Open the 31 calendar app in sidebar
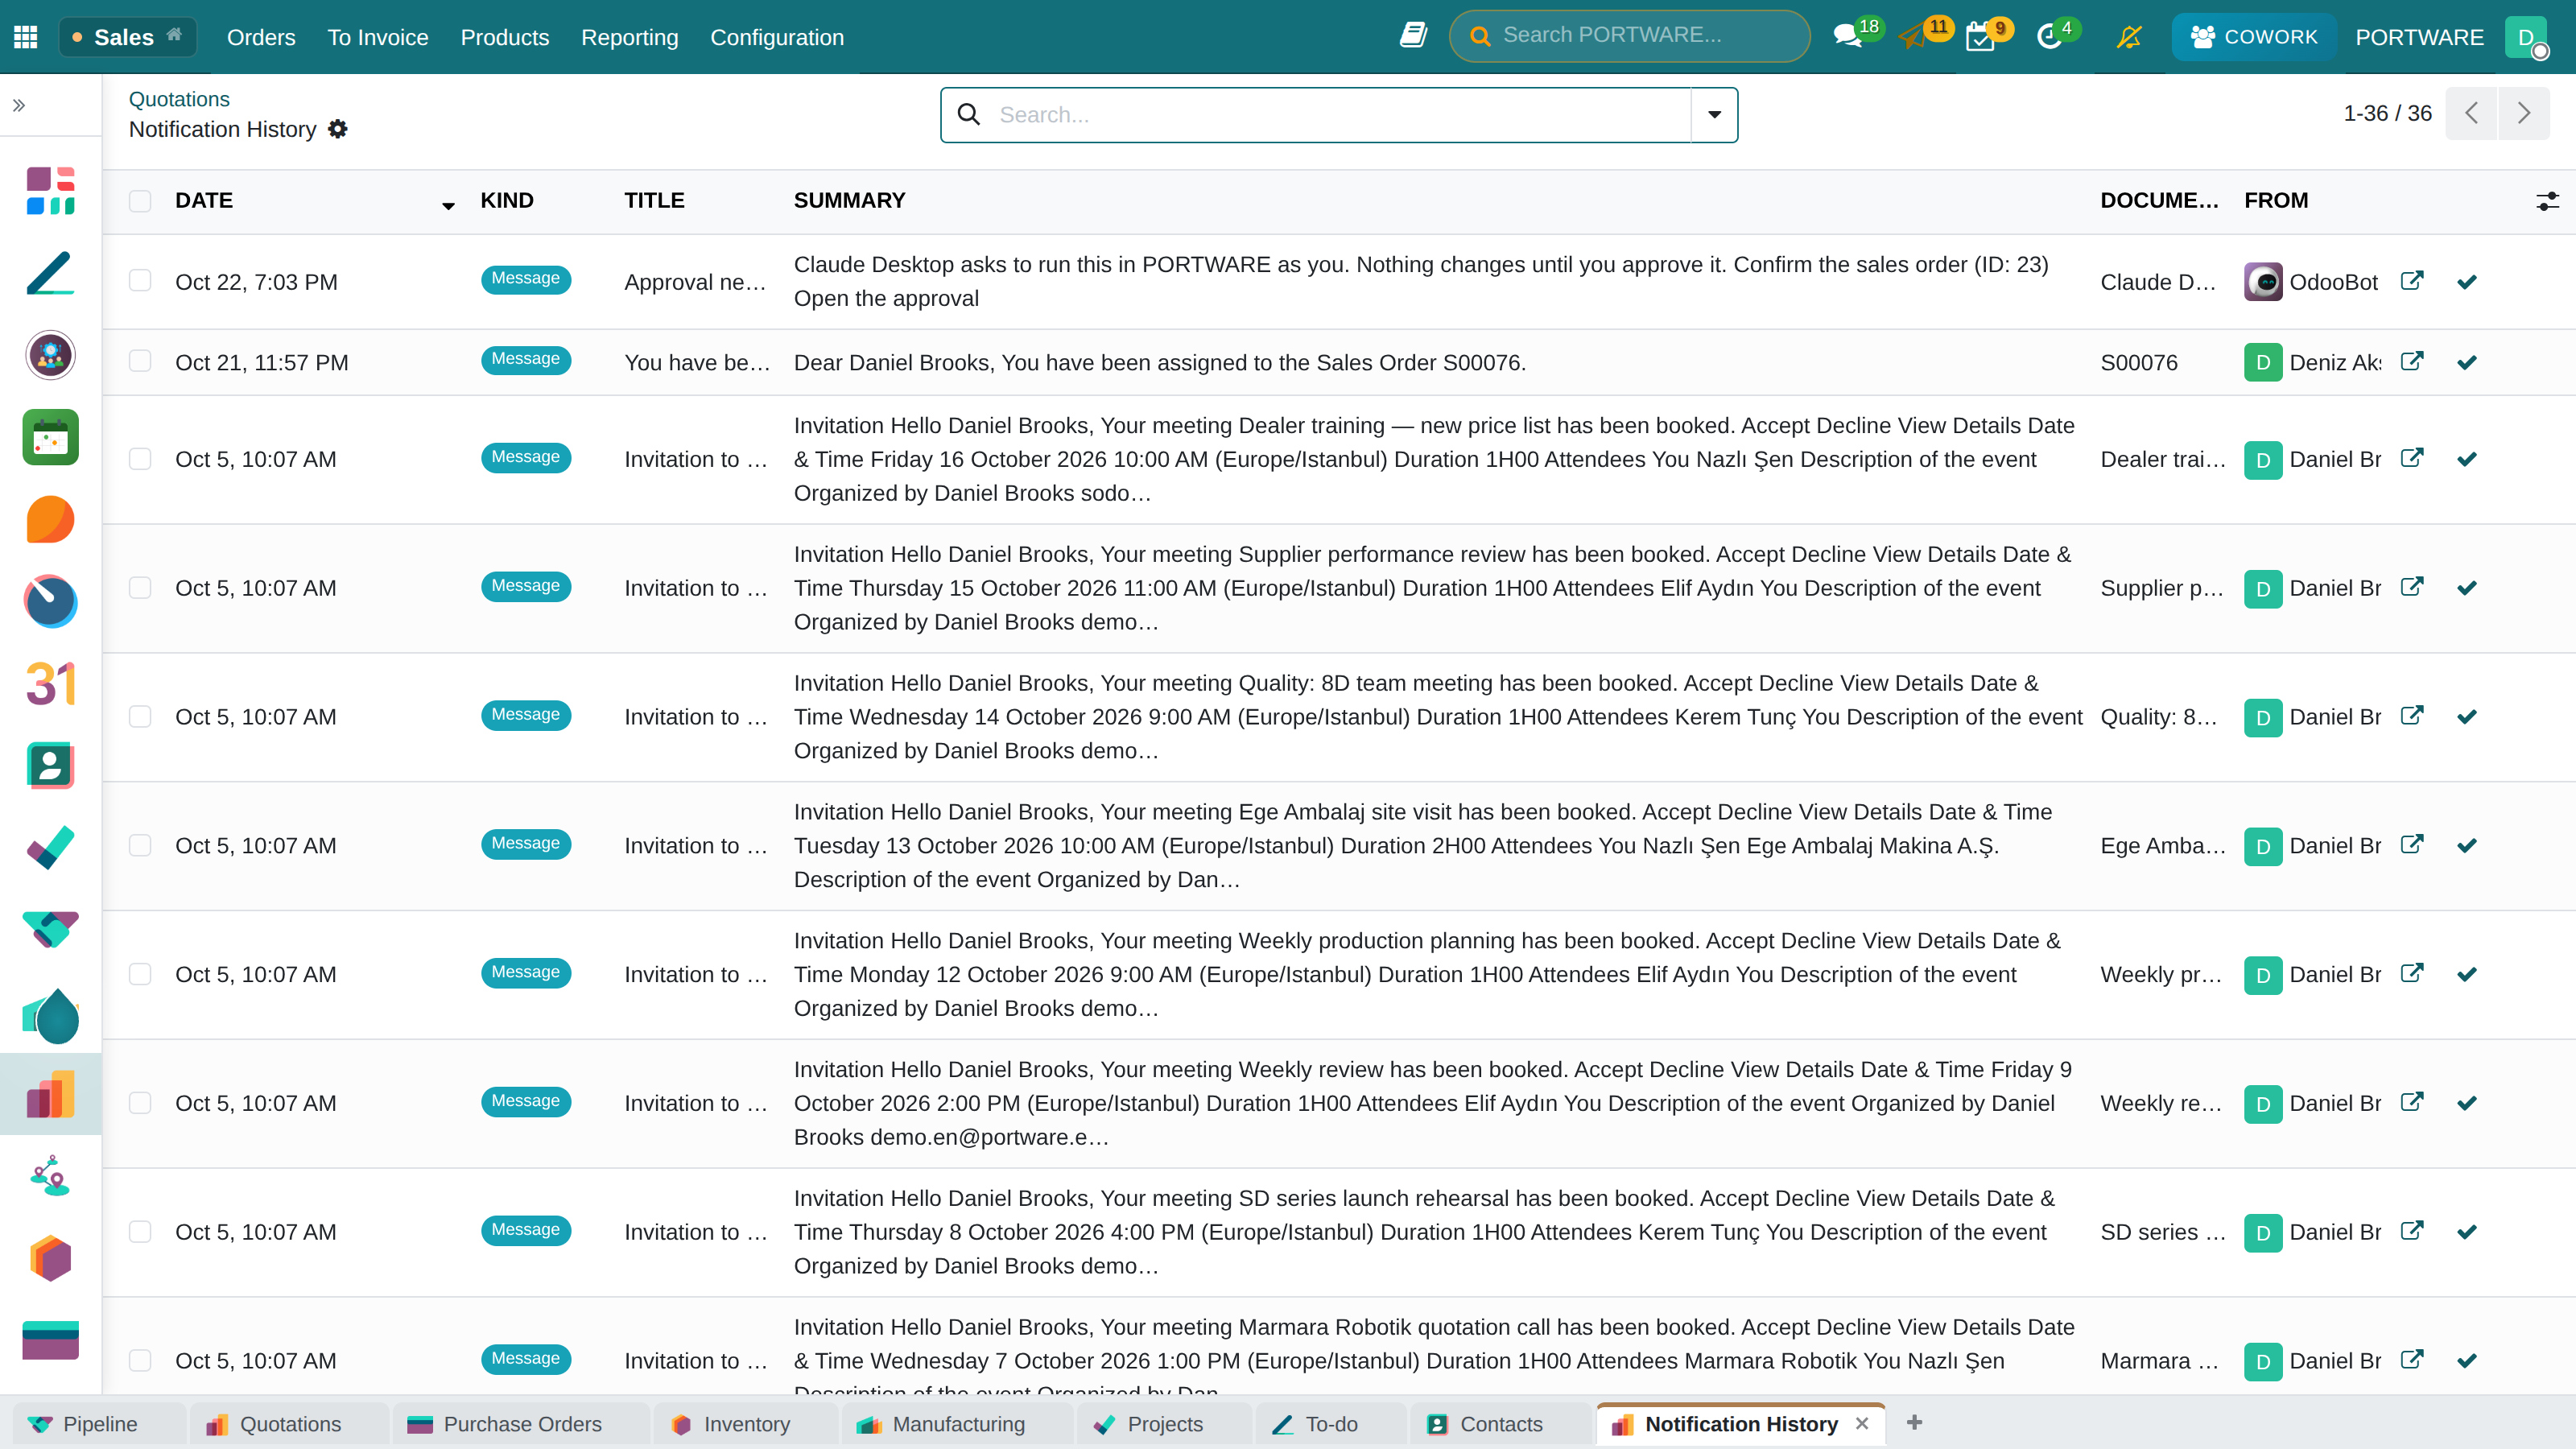This screenshot has height=1449, width=2576. click(x=50, y=684)
